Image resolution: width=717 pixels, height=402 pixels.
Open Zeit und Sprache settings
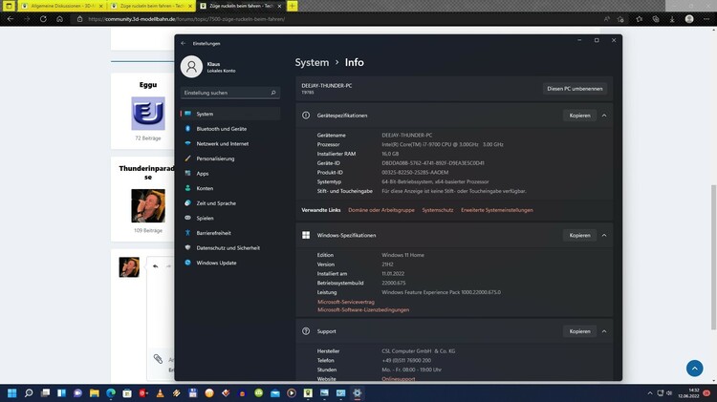(230, 203)
